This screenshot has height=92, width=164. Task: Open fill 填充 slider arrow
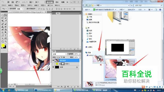click(x=80, y=57)
